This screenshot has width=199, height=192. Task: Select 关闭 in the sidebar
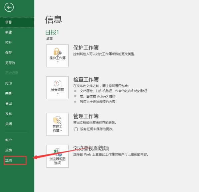[17, 124]
